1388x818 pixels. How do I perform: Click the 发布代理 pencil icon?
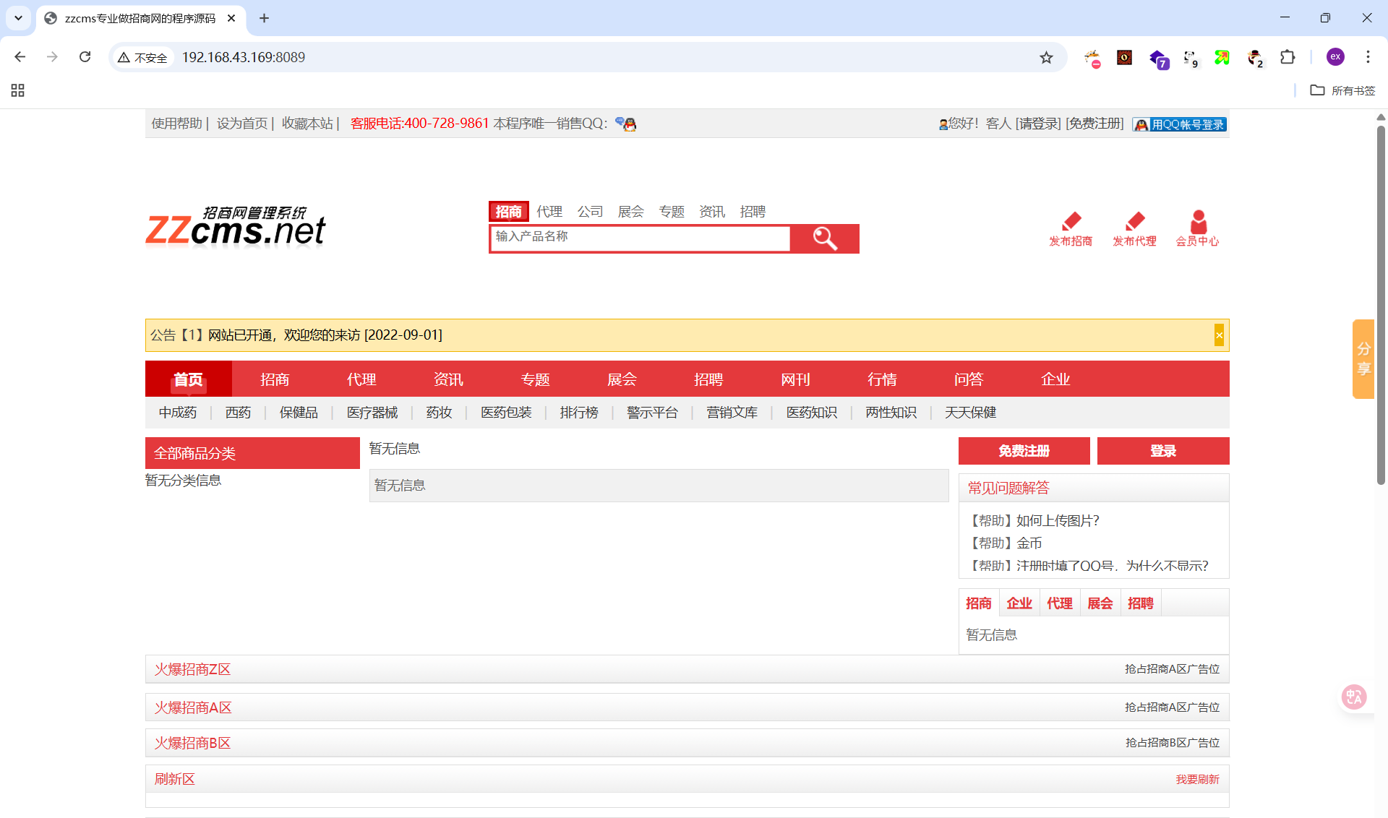[x=1134, y=221]
